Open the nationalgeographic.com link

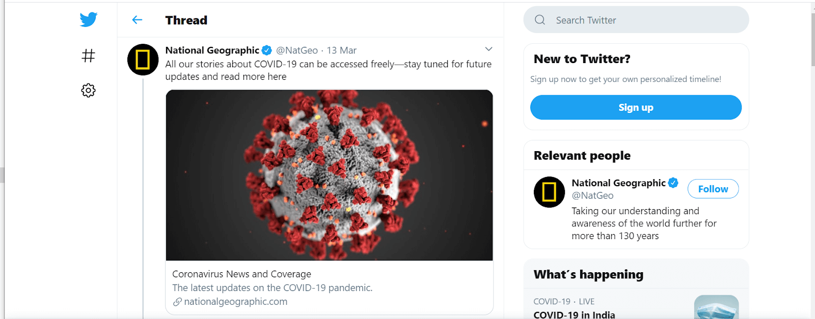pos(236,301)
